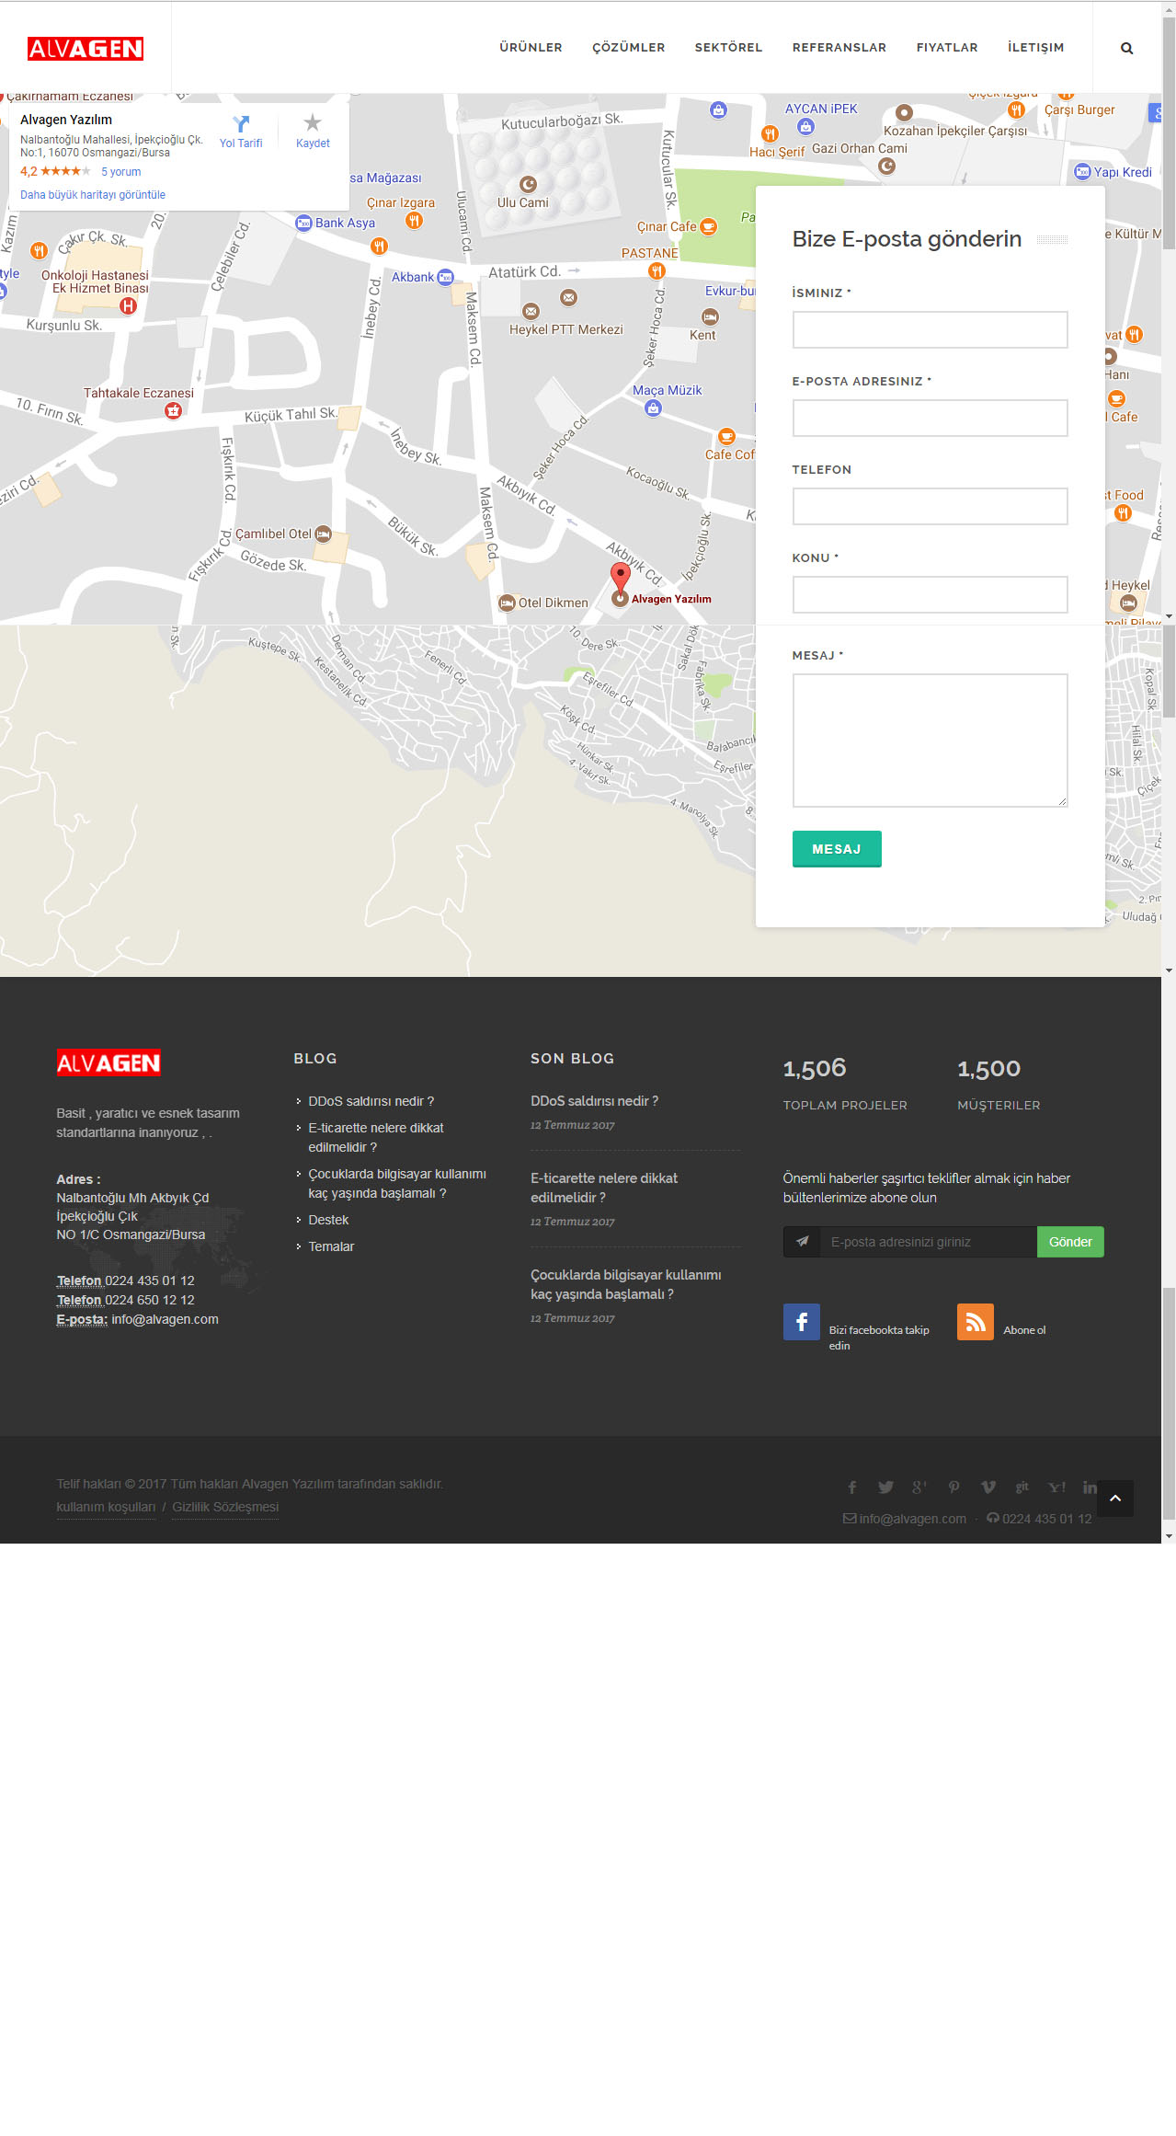Image resolution: width=1176 pixels, height=2136 pixels.
Task: Open 'E-ticarette nelere dikkat edilmelidir ?' in BLOG list
Action: pos(375,1137)
